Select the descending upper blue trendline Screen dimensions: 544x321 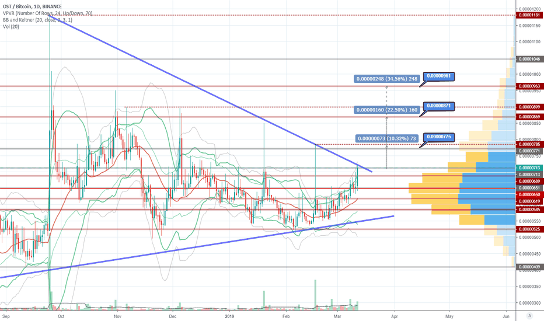click(210, 93)
